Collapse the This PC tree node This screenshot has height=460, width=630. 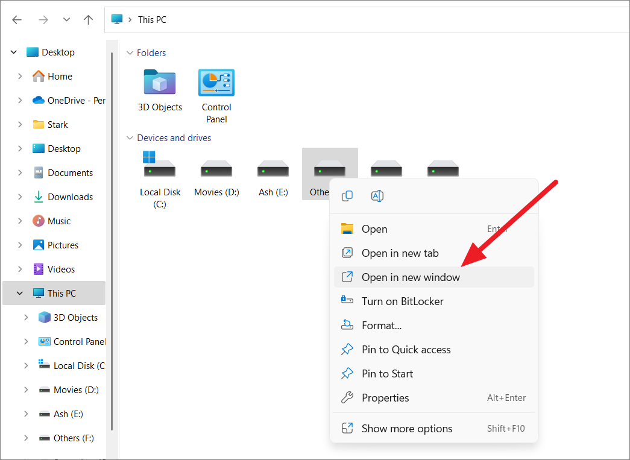20,293
